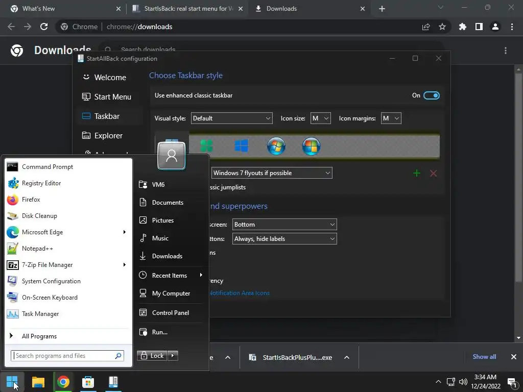Choose the fourth Windows Vista orb style
The image size is (523, 392).
pos(311,146)
